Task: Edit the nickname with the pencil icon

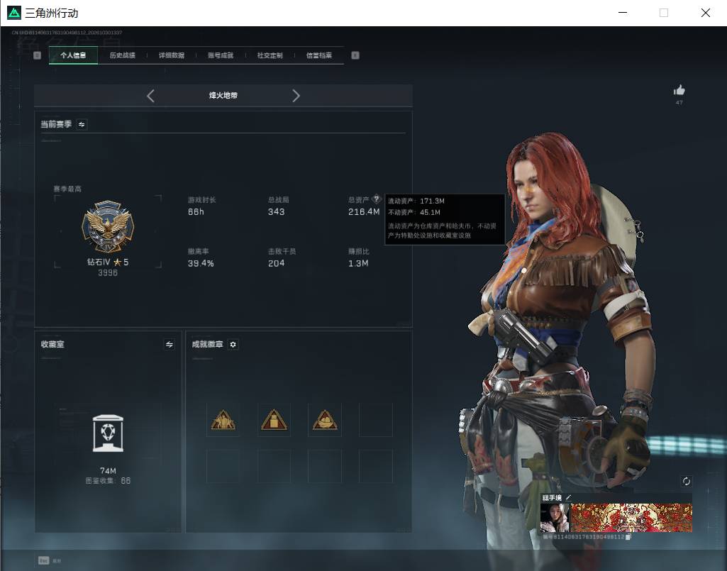Action: 568,497
